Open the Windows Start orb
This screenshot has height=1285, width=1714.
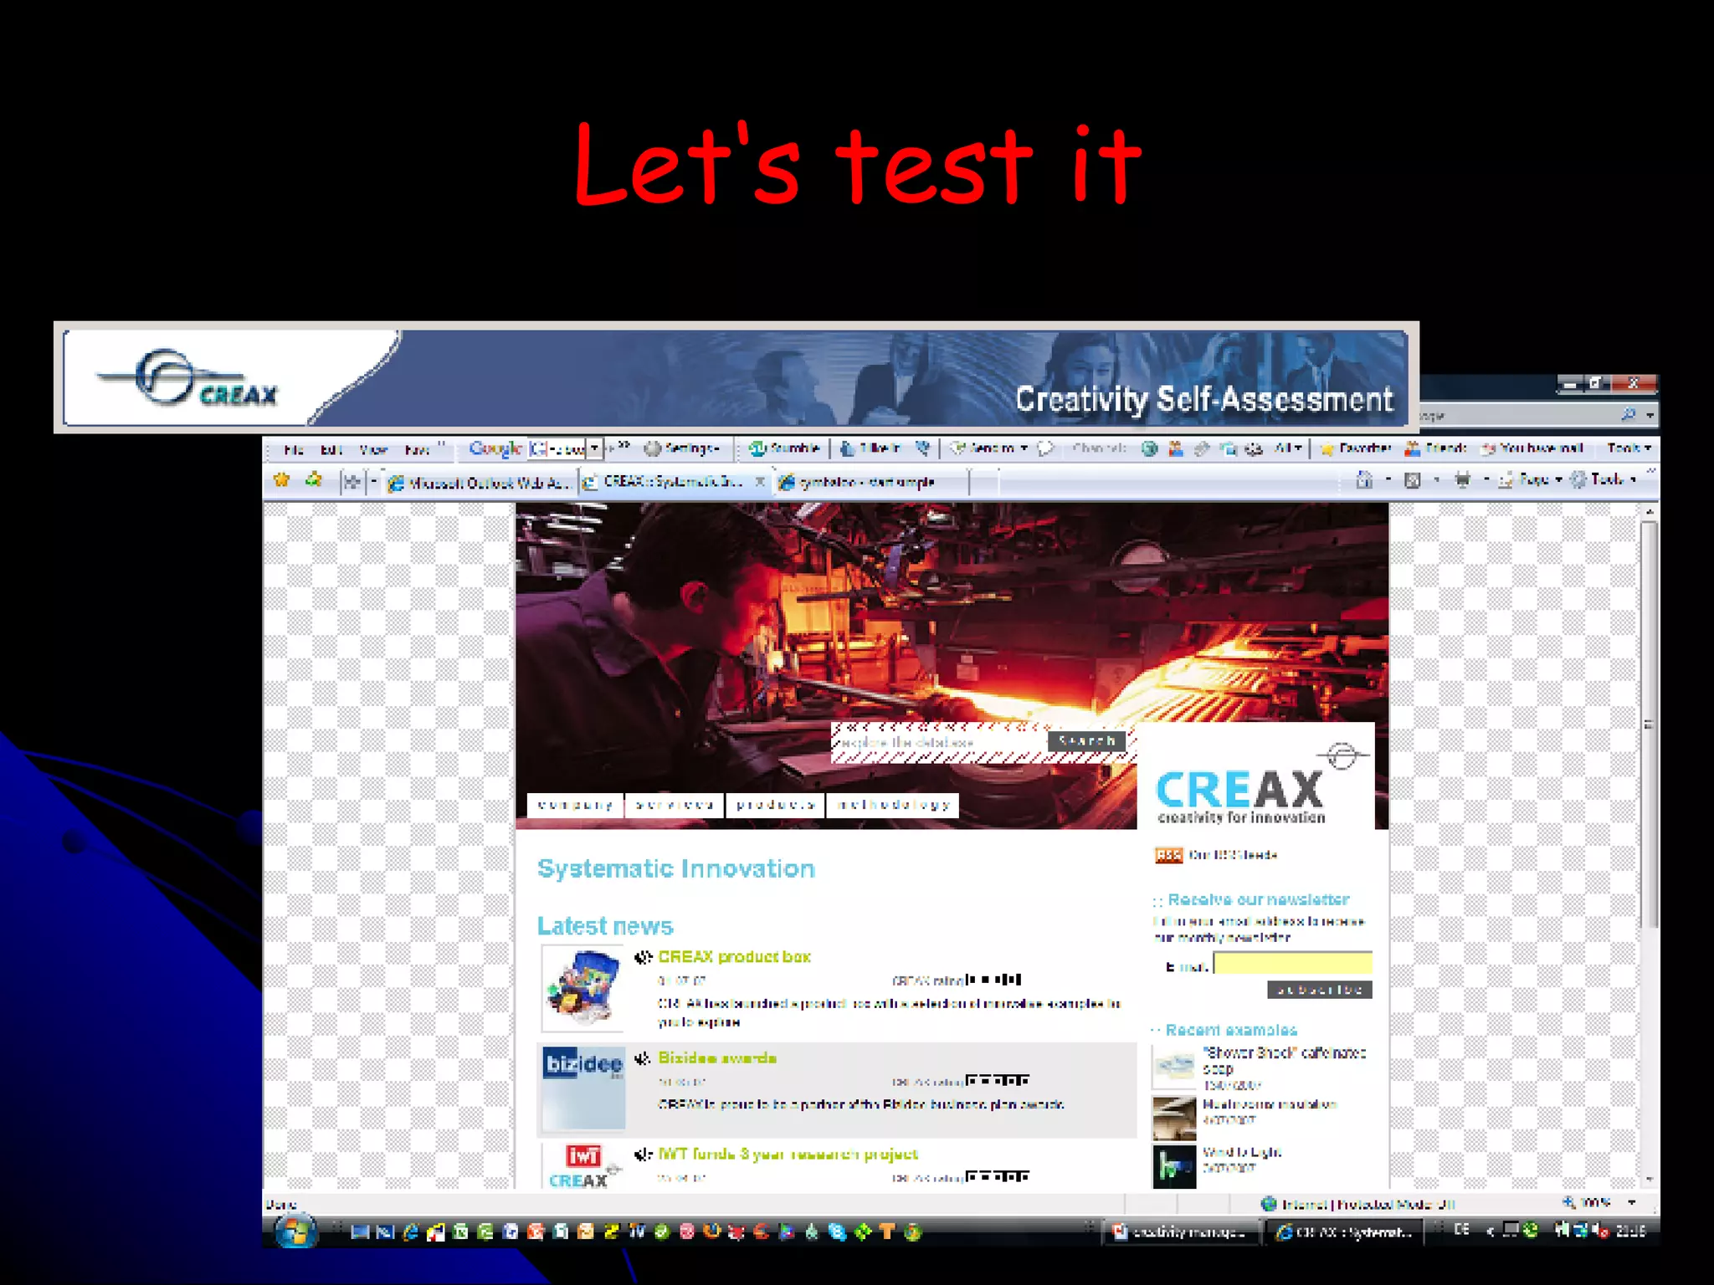pos(295,1231)
